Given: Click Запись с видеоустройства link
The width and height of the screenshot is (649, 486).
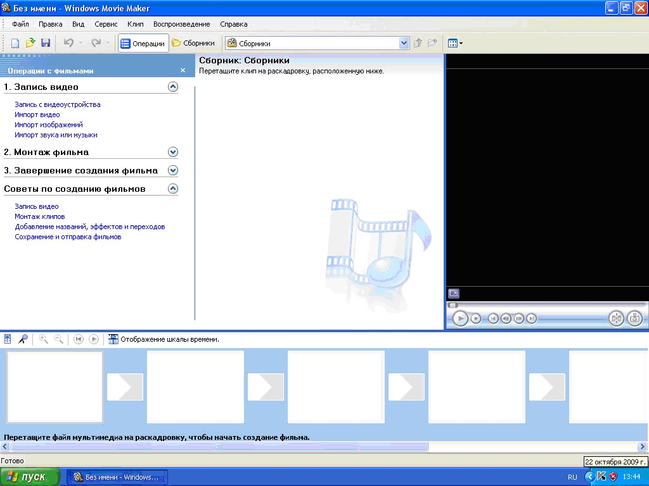Looking at the screenshot, I should (58, 104).
